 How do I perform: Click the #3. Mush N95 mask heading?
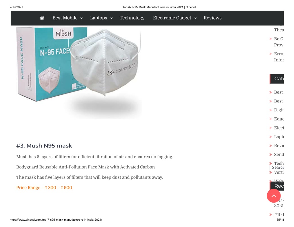tap(44, 146)
